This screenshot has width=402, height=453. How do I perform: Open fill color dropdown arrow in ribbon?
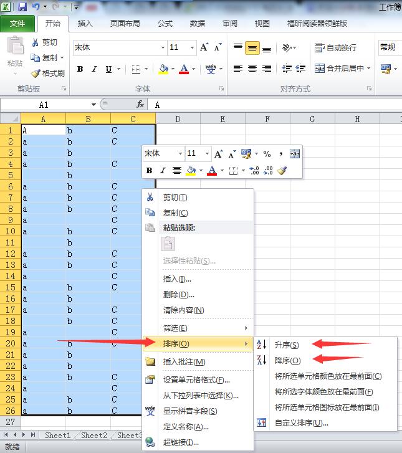point(173,69)
